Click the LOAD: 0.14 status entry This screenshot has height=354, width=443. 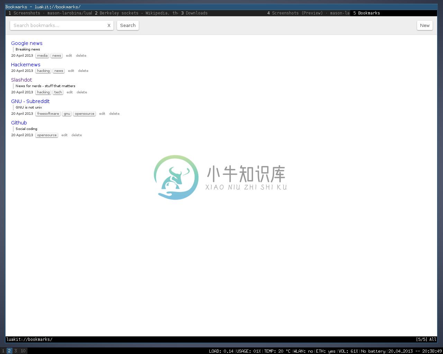(221, 351)
